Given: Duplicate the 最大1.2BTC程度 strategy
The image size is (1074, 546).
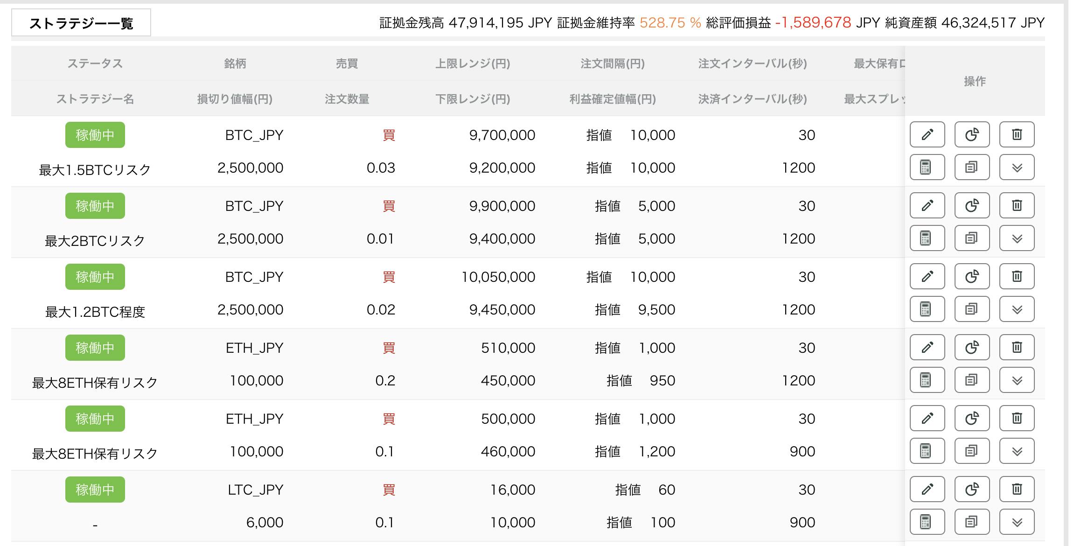Looking at the screenshot, I should tap(972, 309).
